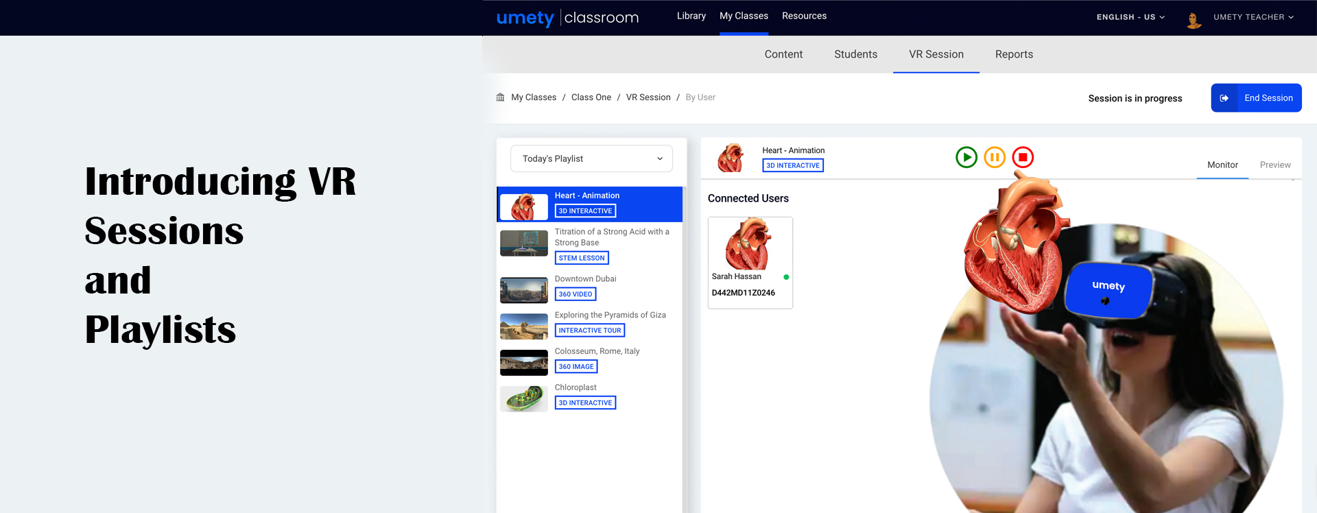Expand the English - US language selector
This screenshot has height=513, width=1317.
tap(1130, 17)
